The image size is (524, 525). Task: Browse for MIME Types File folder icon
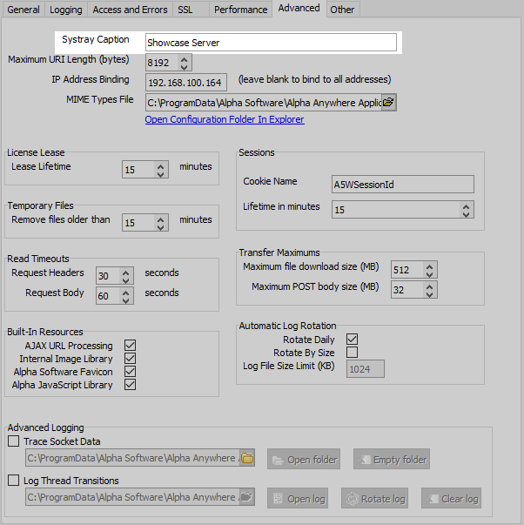pos(388,102)
